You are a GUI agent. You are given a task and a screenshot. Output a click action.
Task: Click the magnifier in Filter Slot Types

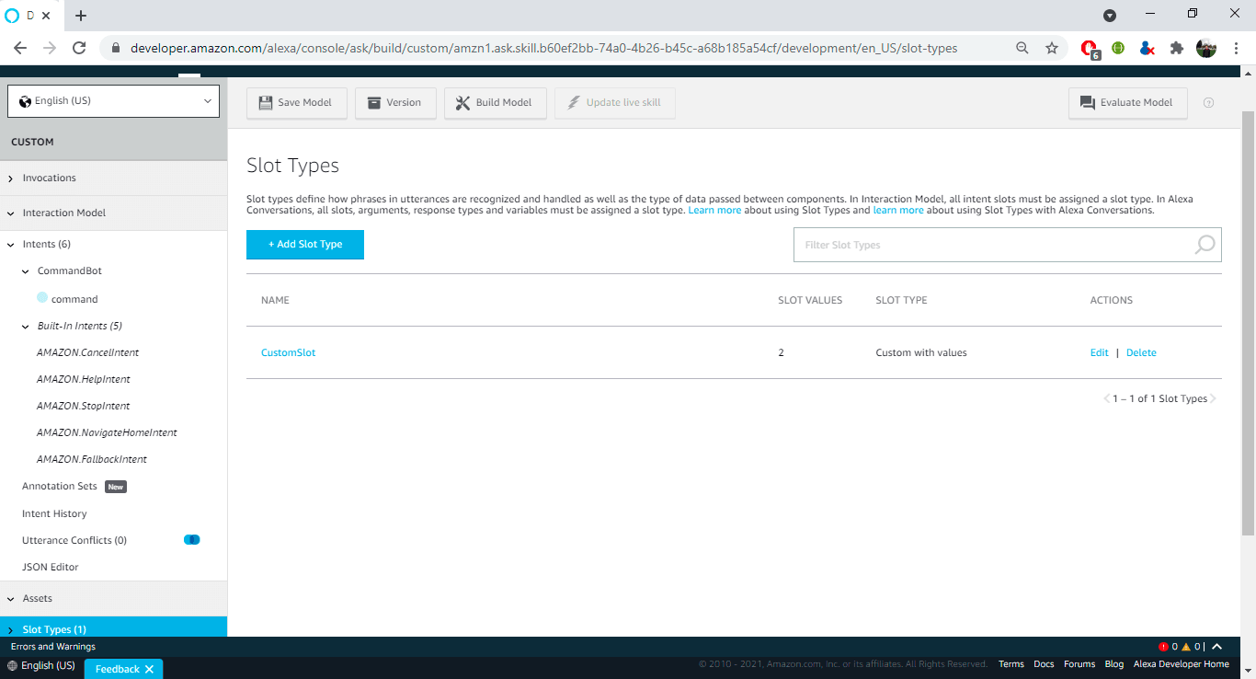click(x=1205, y=245)
